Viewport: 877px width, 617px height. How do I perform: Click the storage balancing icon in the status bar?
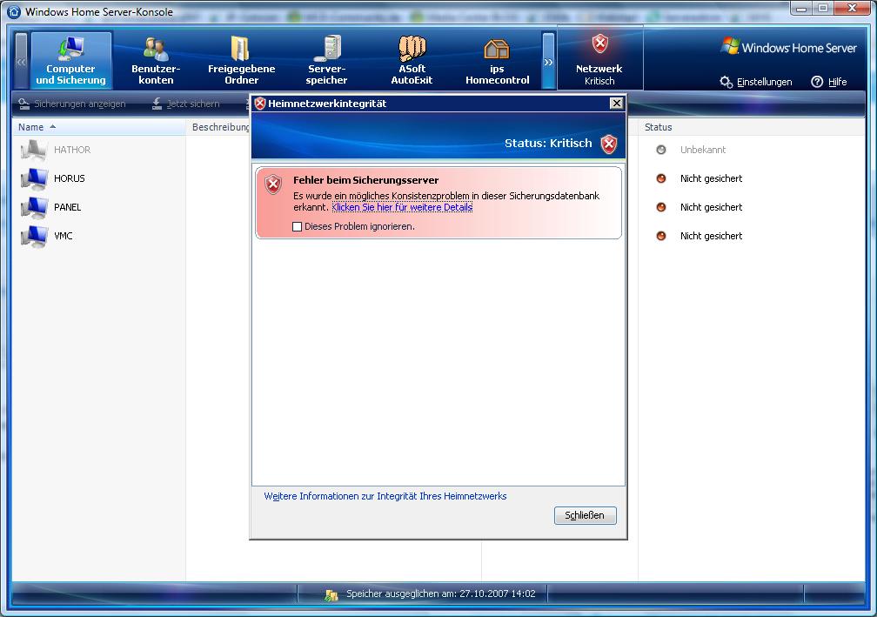coord(331,594)
